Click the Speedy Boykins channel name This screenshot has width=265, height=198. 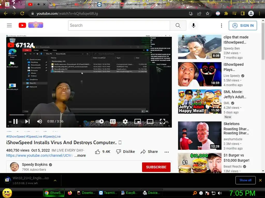(x=35, y=164)
